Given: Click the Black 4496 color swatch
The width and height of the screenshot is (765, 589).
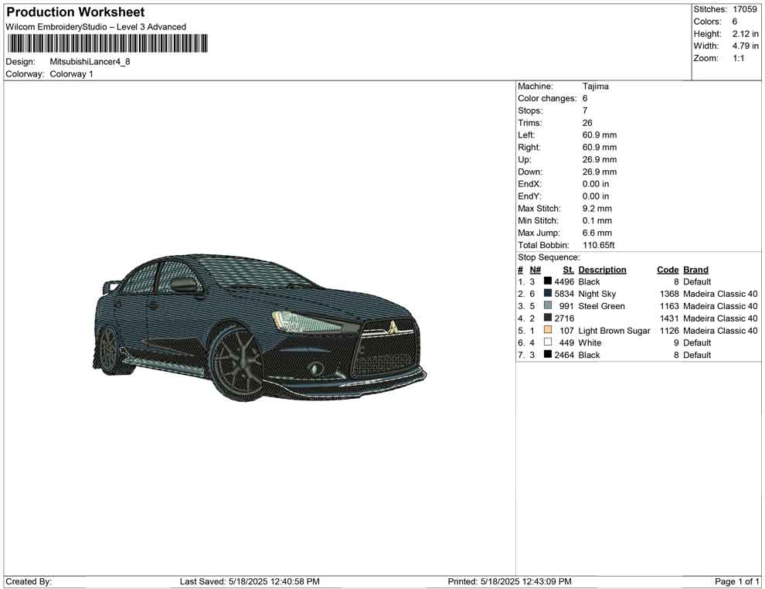Looking at the screenshot, I should (548, 282).
